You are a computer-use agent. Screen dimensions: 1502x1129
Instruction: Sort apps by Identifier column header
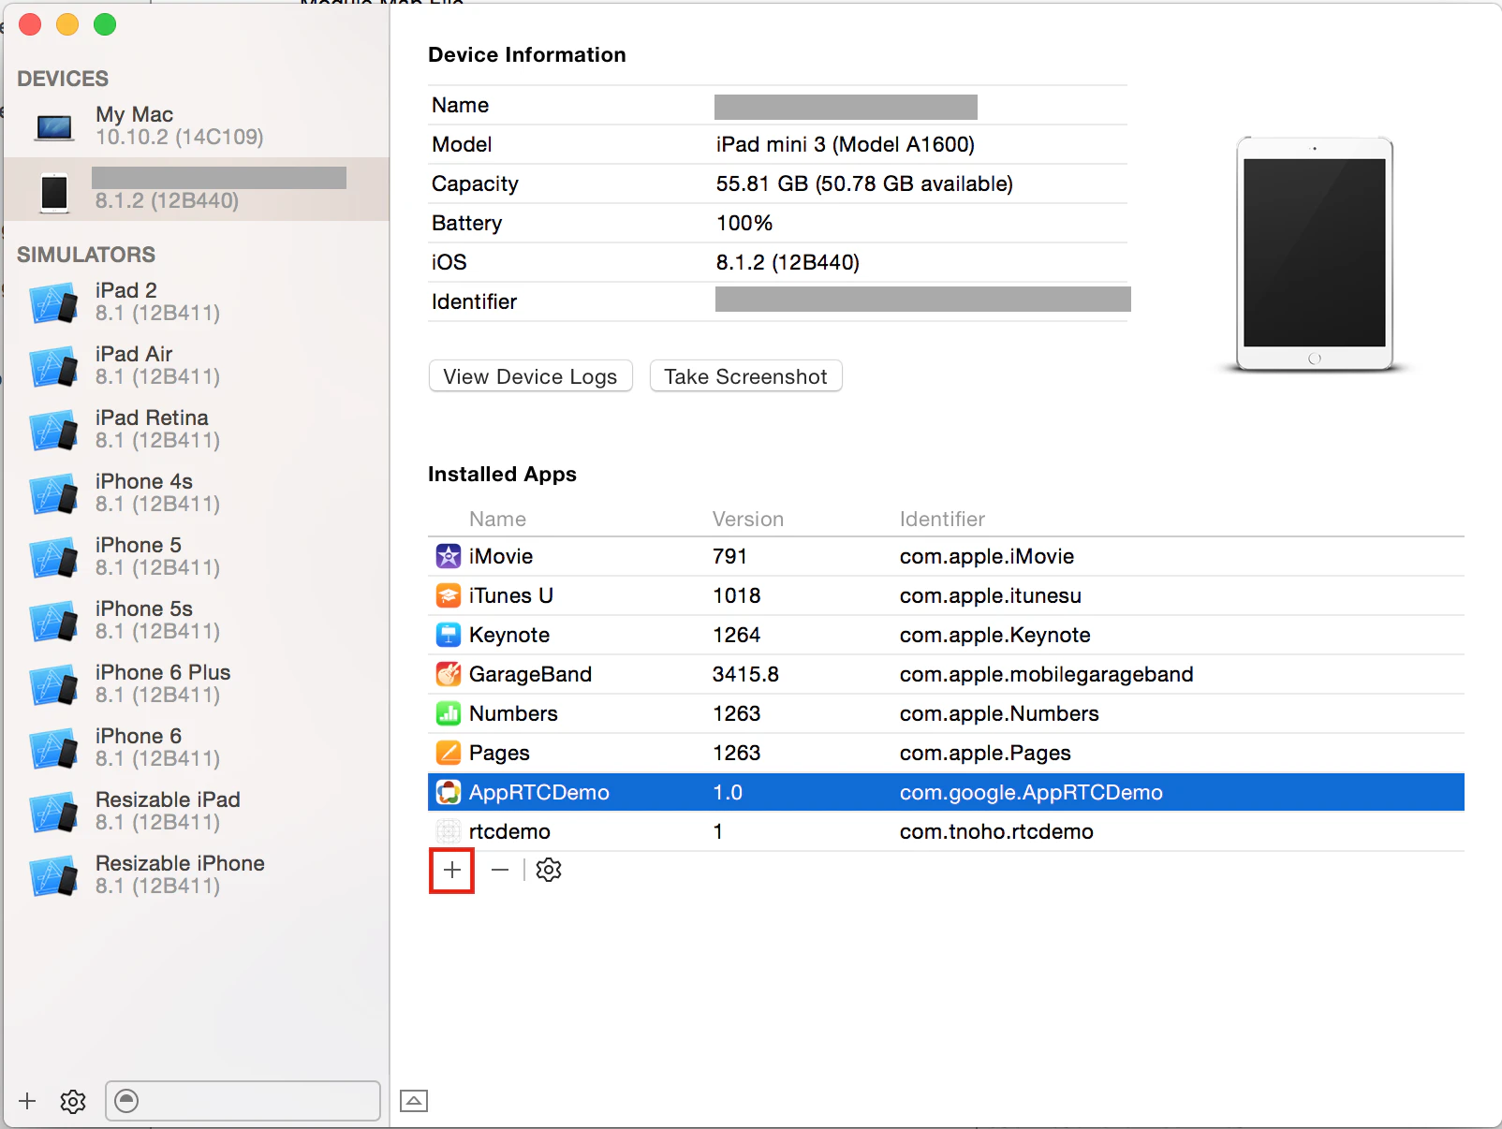tap(942, 519)
